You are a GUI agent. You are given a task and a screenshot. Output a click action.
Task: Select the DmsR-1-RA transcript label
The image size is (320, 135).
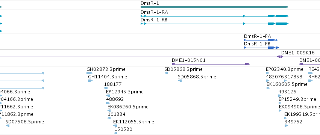154,12
